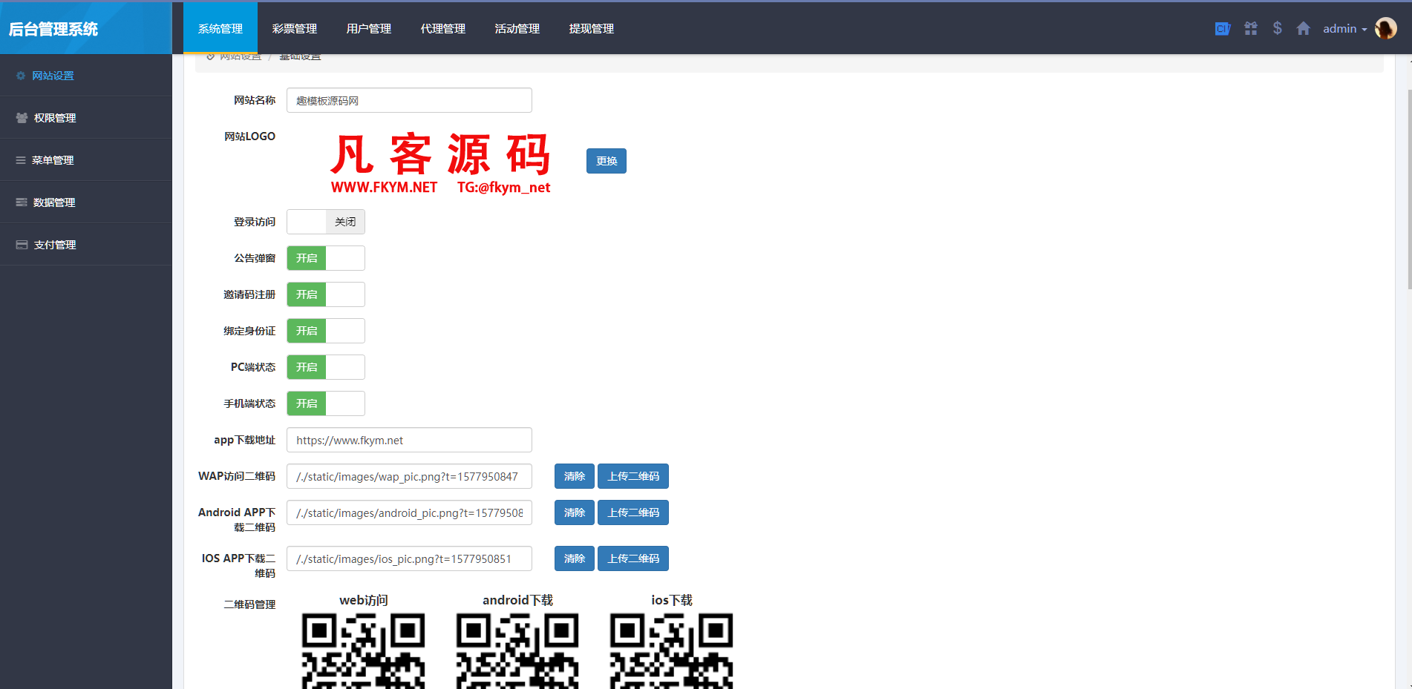Click the blue CI logo icon in header
The height and width of the screenshot is (689, 1412).
point(1222,27)
